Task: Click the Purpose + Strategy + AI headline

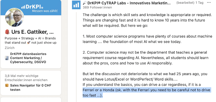Action: pos(30,41)
